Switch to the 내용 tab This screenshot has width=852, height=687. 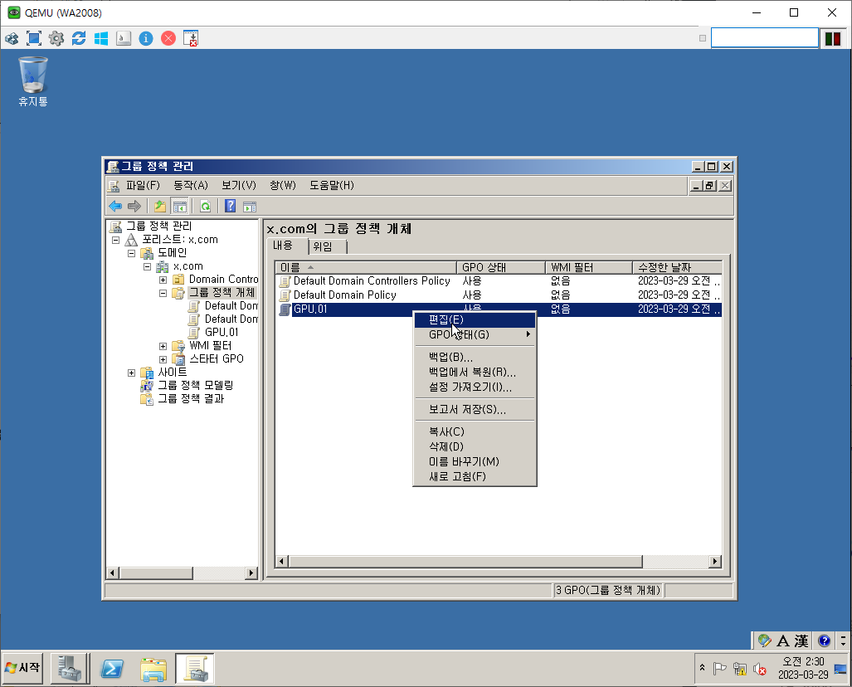pos(286,246)
